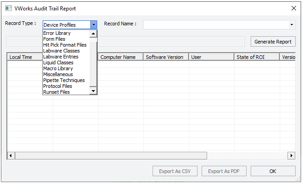Viewport: 302px width, 183px height.
Task: Click the dropdown list scroll down arrow
Action: pos(93,91)
